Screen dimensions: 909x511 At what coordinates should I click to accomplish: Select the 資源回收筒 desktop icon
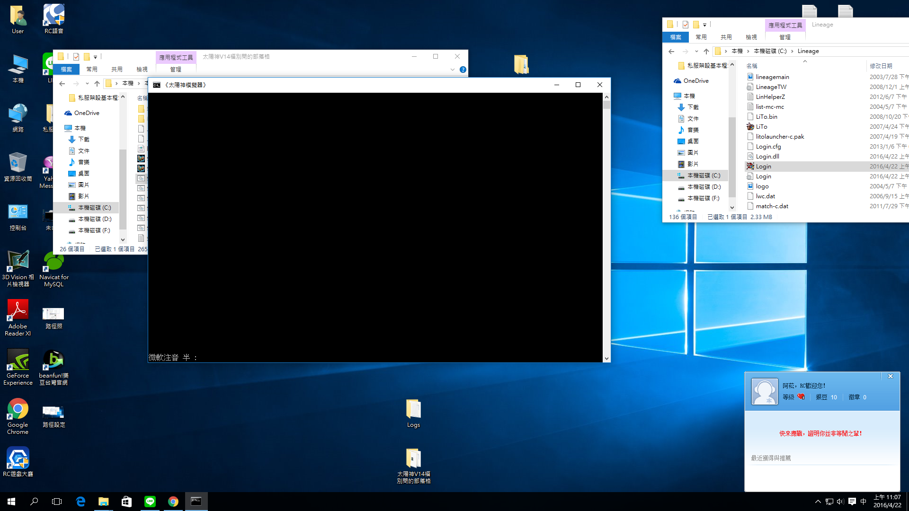coord(18,167)
